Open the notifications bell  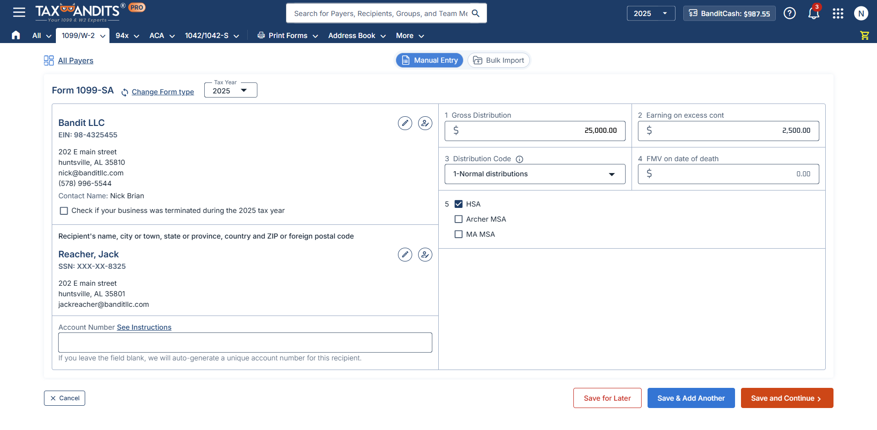(813, 13)
